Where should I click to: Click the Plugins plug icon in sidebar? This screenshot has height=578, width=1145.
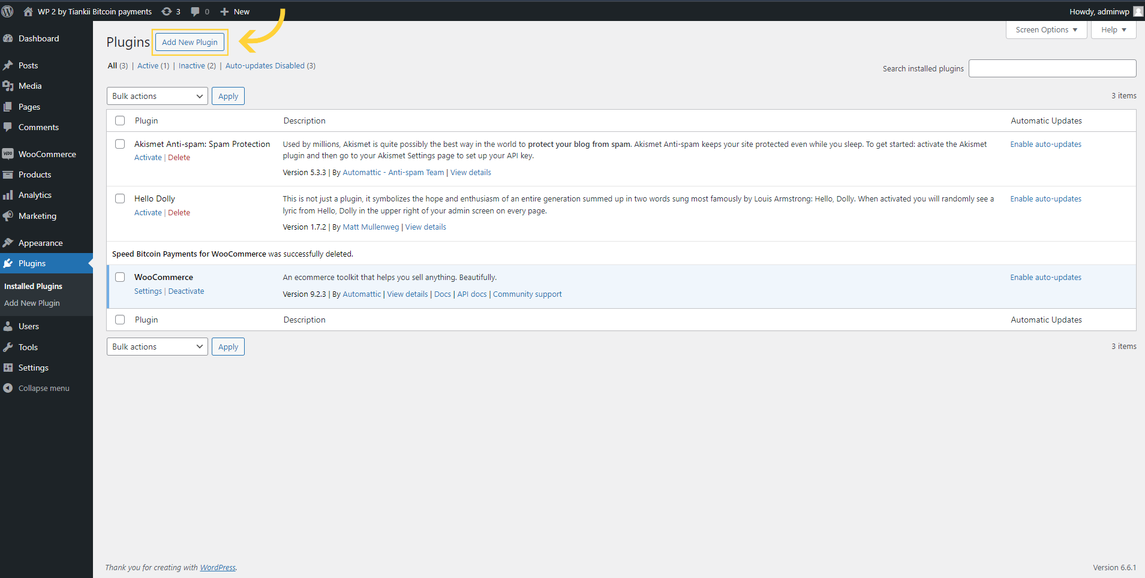(8, 263)
